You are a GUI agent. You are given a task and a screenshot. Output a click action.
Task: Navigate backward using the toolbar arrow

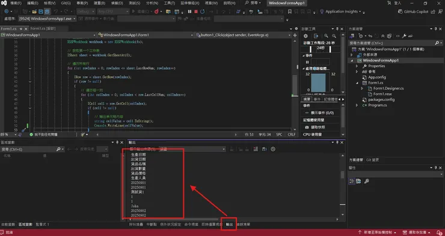pyautogui.click(x=6, y=11)
